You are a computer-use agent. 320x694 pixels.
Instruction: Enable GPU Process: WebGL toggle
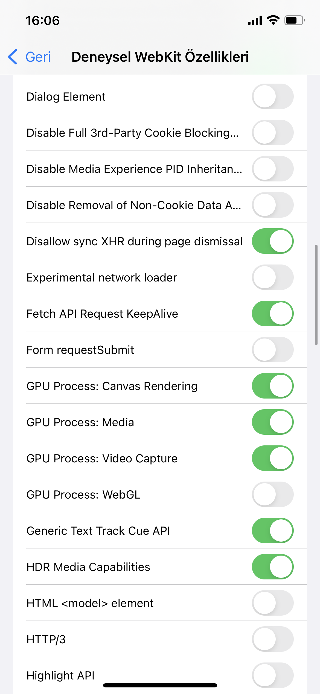272,494
